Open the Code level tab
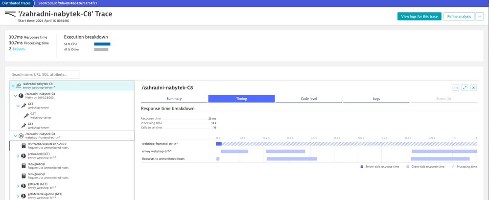This screenshot has height=200, width=489. pyautogui.click(x=308, y=99)
